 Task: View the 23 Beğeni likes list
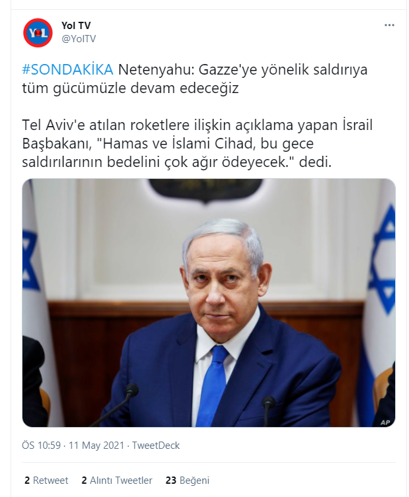(x=188, y=480)
